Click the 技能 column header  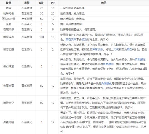click(9, 3)
